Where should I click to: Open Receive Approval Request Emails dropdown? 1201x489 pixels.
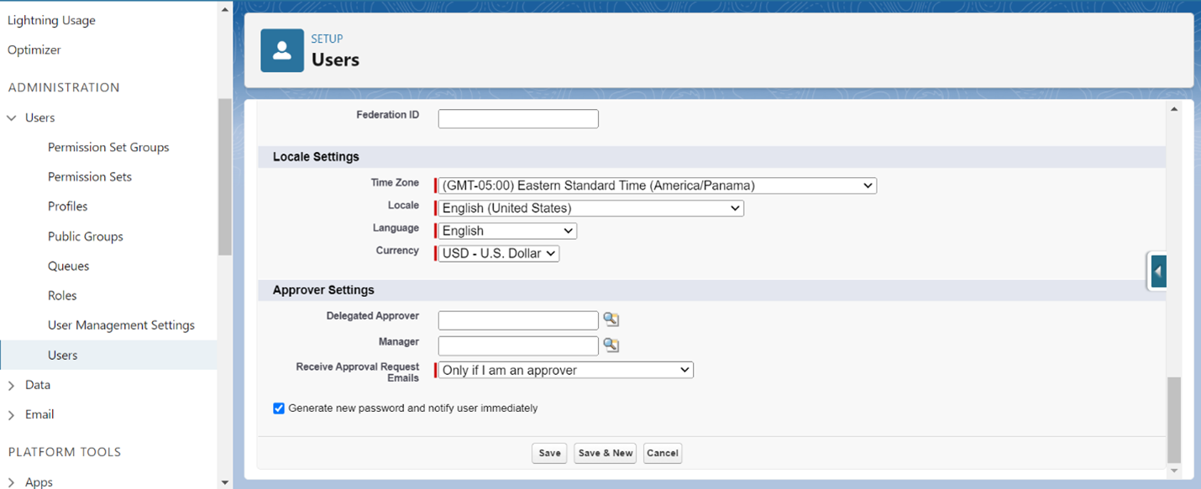click(565, 370)
